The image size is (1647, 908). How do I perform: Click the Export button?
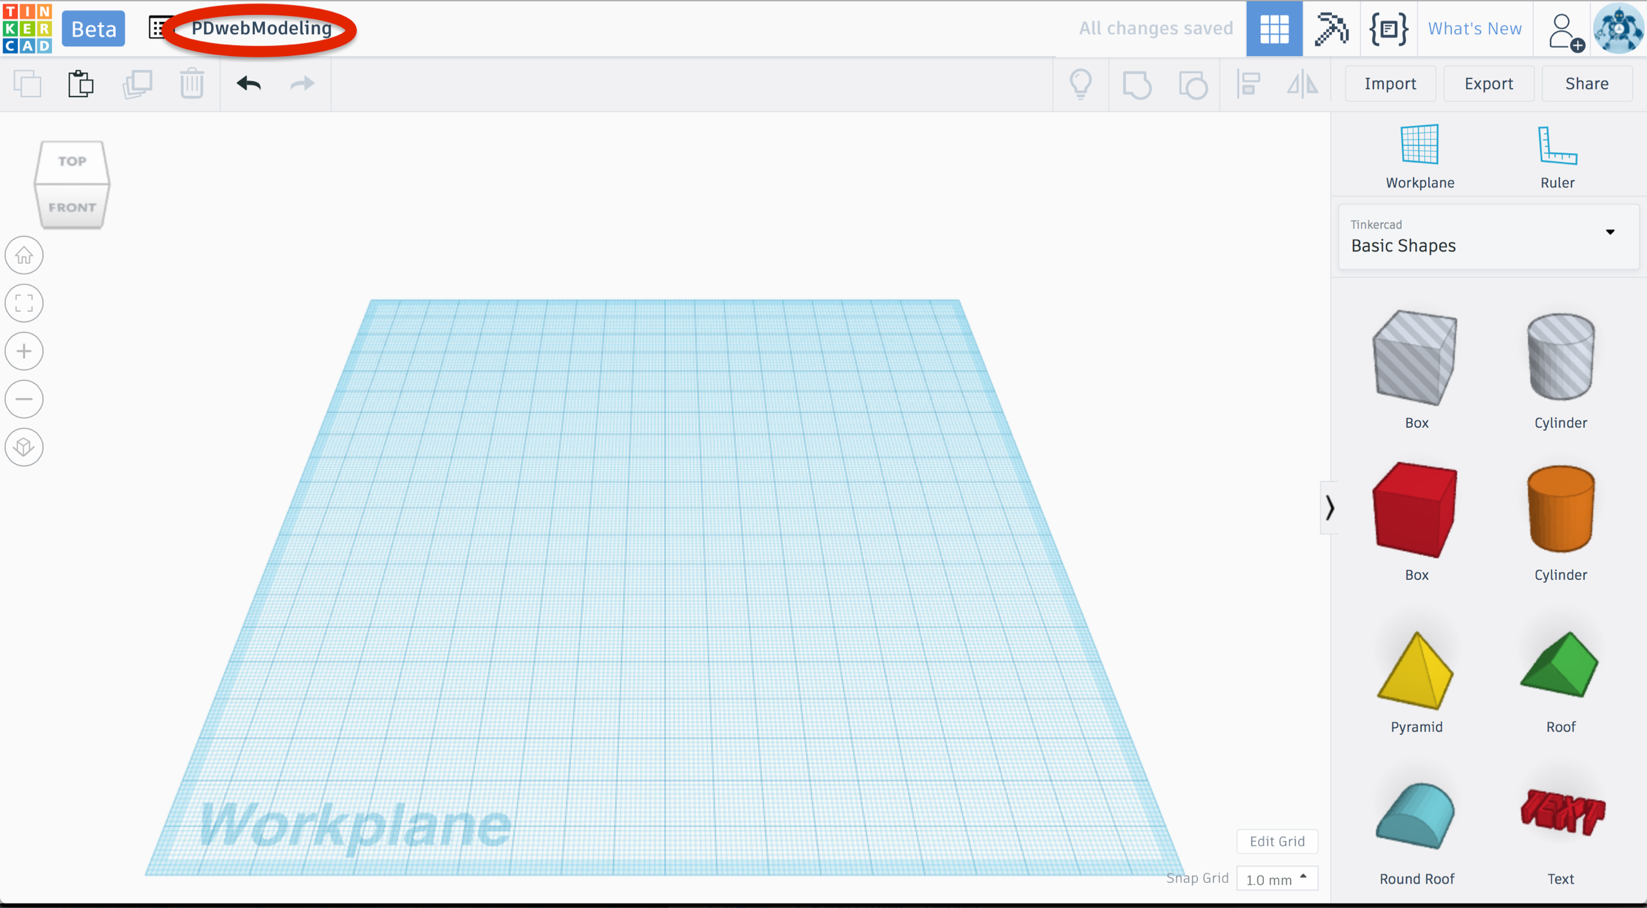pyautogui.click(x=1488, y=84)
